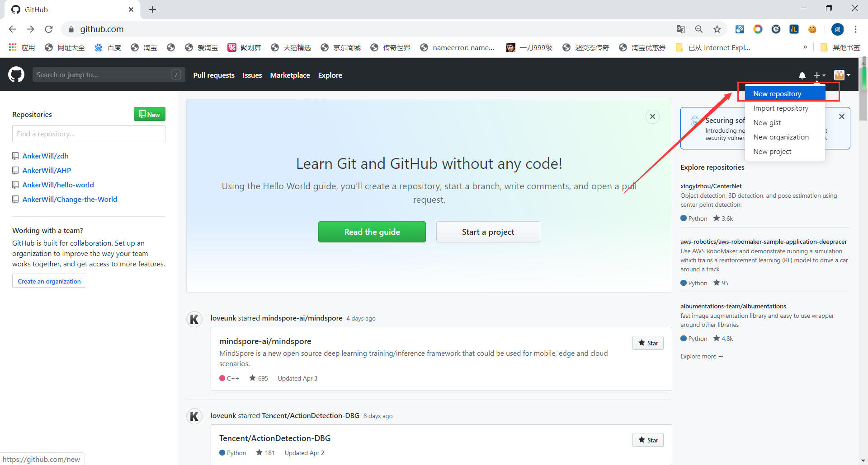868x465 pixels.
Task: Select New project menu entry
Action: tap(785, 152)
